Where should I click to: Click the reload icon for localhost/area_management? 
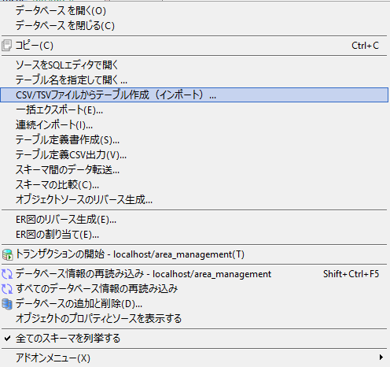click(7, 274)
